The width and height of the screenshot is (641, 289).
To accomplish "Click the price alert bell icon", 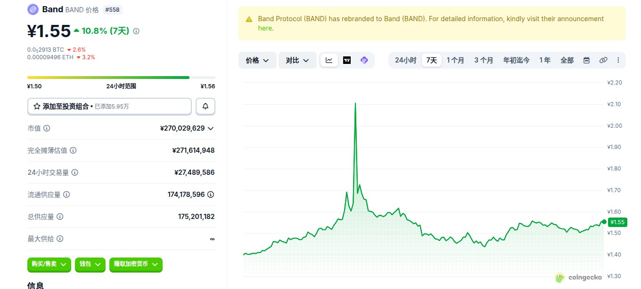I will (x=205, y=107).
